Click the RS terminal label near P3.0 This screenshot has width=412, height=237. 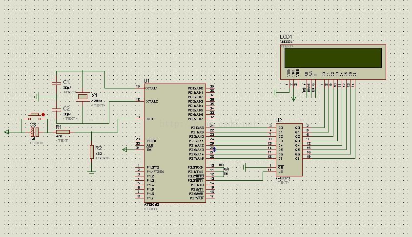(x=221, y=165)
